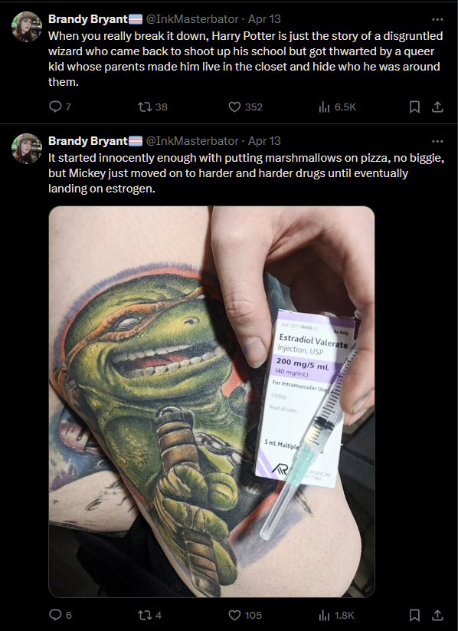458x631 pixels.
Task: View the 1.8K views analytics
Action: point(336,615)
